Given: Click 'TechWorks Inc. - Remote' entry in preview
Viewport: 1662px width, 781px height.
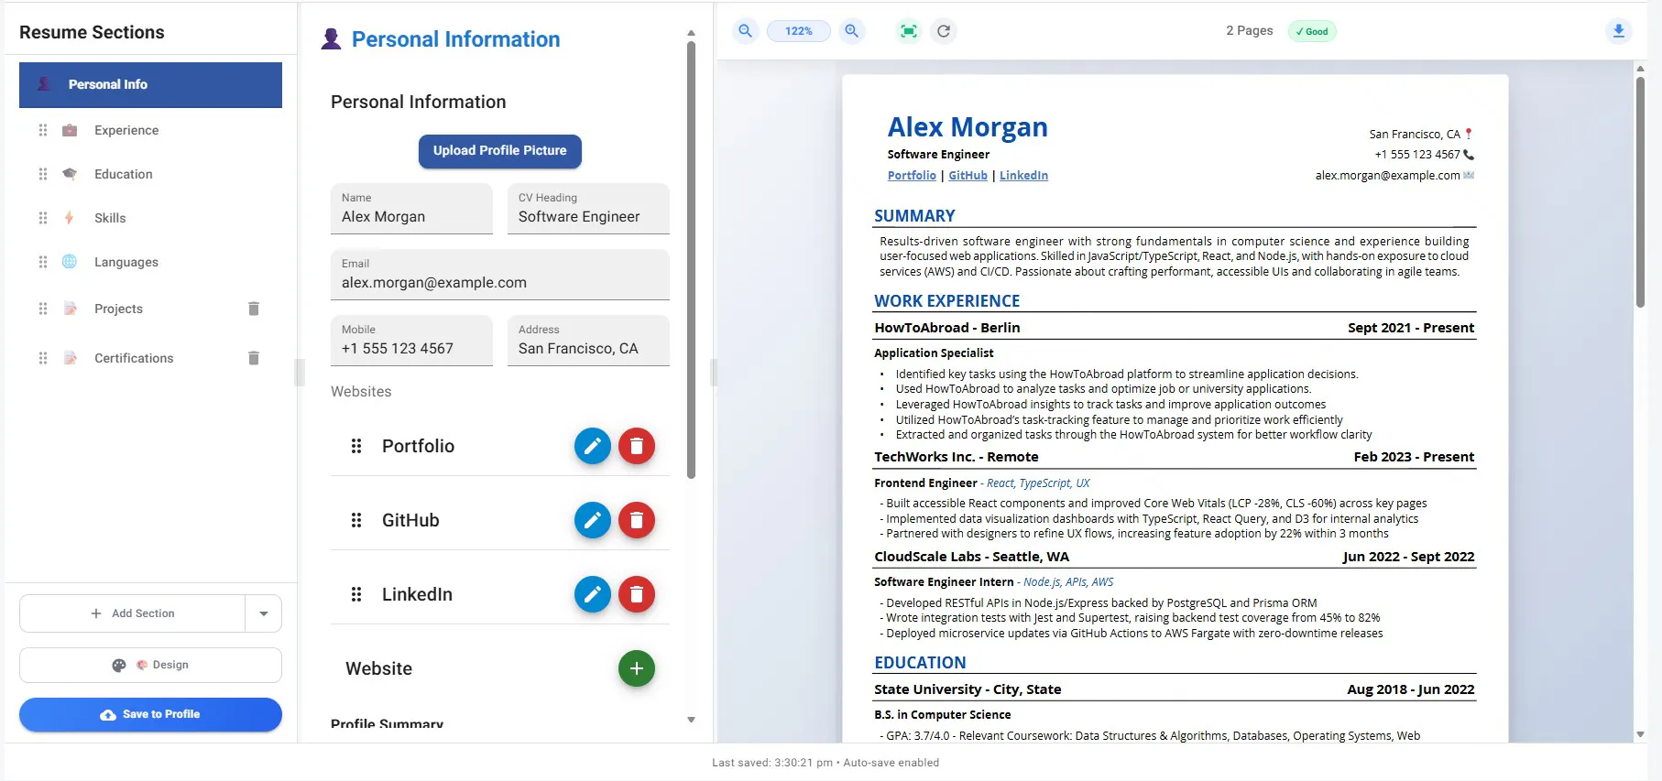Looking at the screenshot, I should [956, 457].
